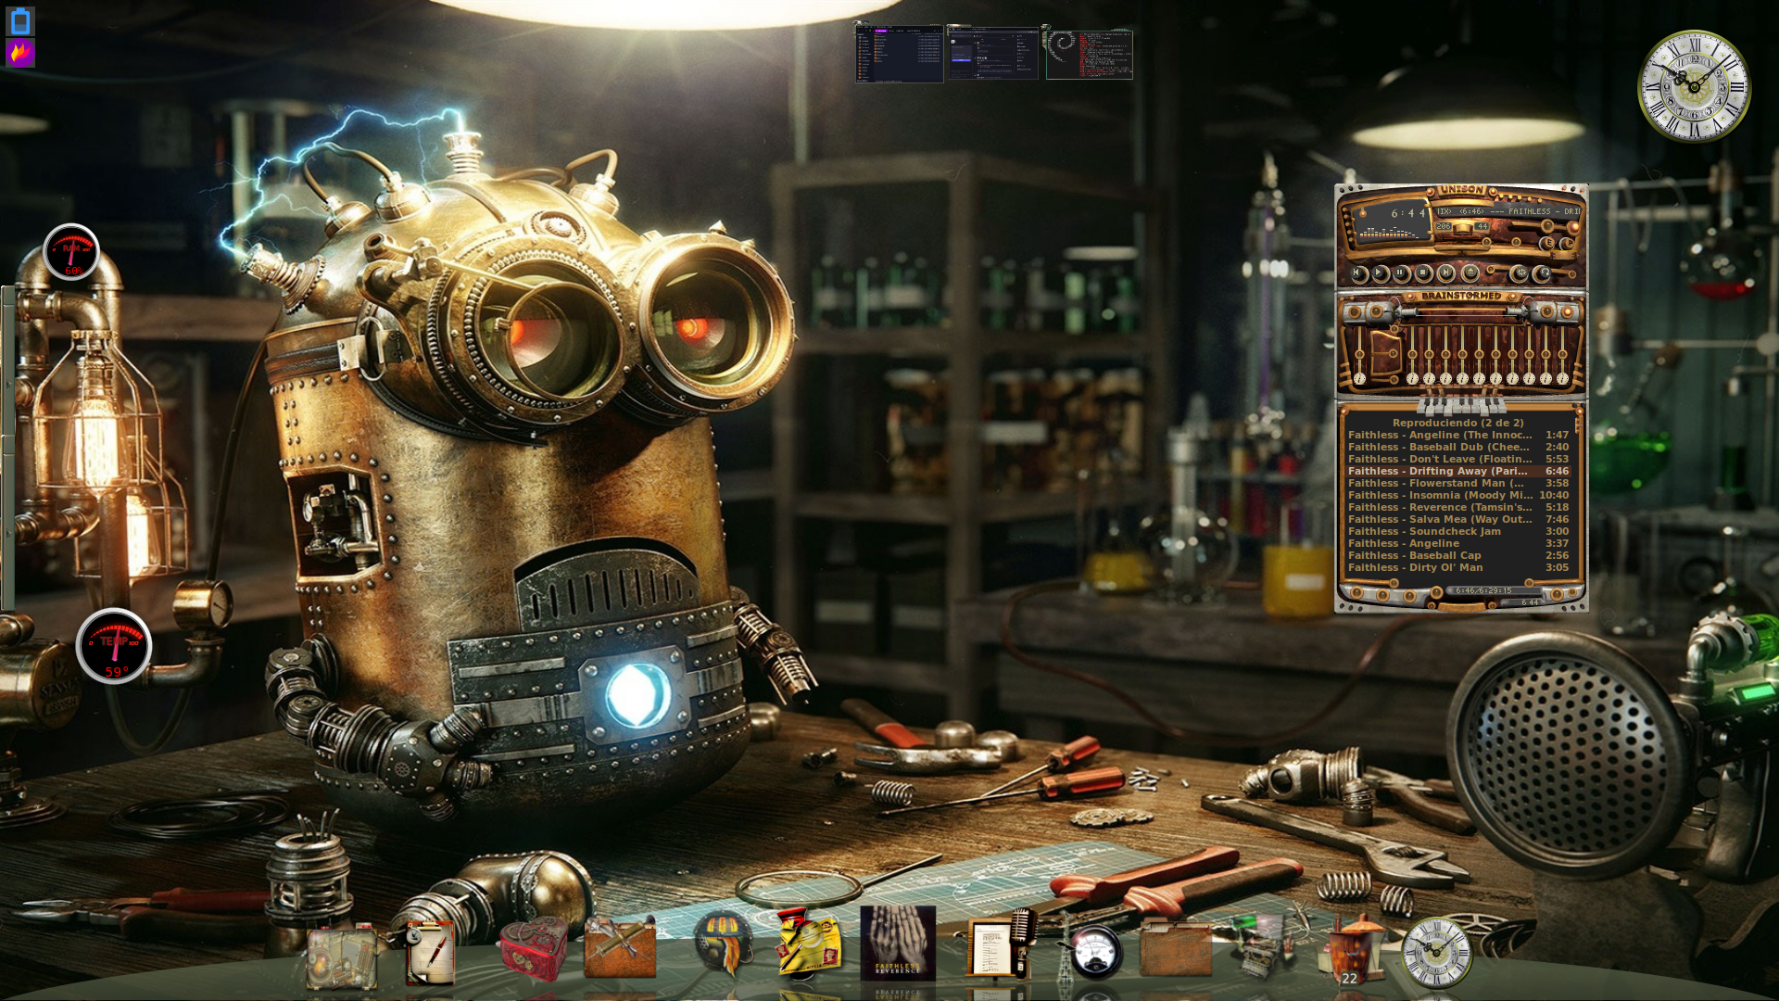Click the Reproduciendo (2 de 2) header
This screenshot has width=1779, height=1001.
tap(1457, 423)
